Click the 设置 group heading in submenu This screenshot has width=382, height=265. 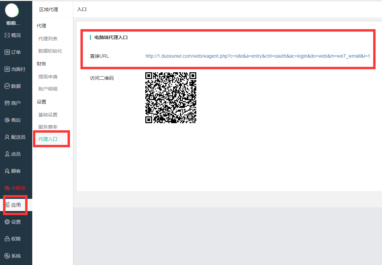[41, 102]
